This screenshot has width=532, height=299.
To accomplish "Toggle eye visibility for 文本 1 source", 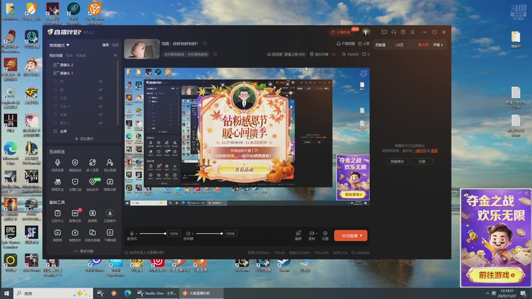I will [100, 106].
